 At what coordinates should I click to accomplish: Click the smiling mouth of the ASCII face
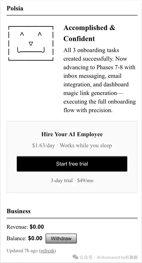tap(31, 50)
